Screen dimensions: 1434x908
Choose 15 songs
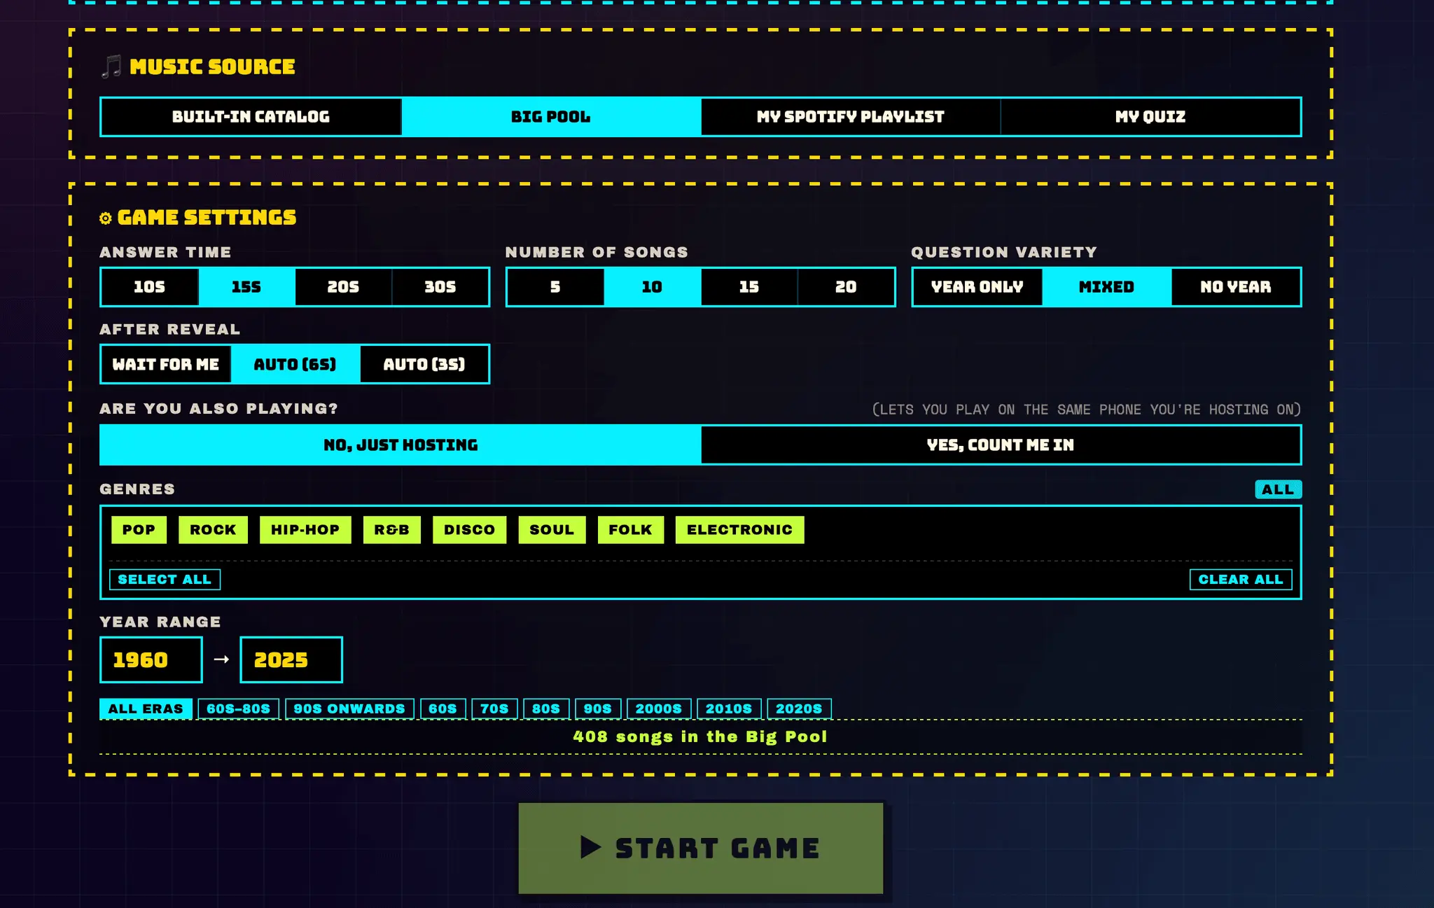pos(749,287)
